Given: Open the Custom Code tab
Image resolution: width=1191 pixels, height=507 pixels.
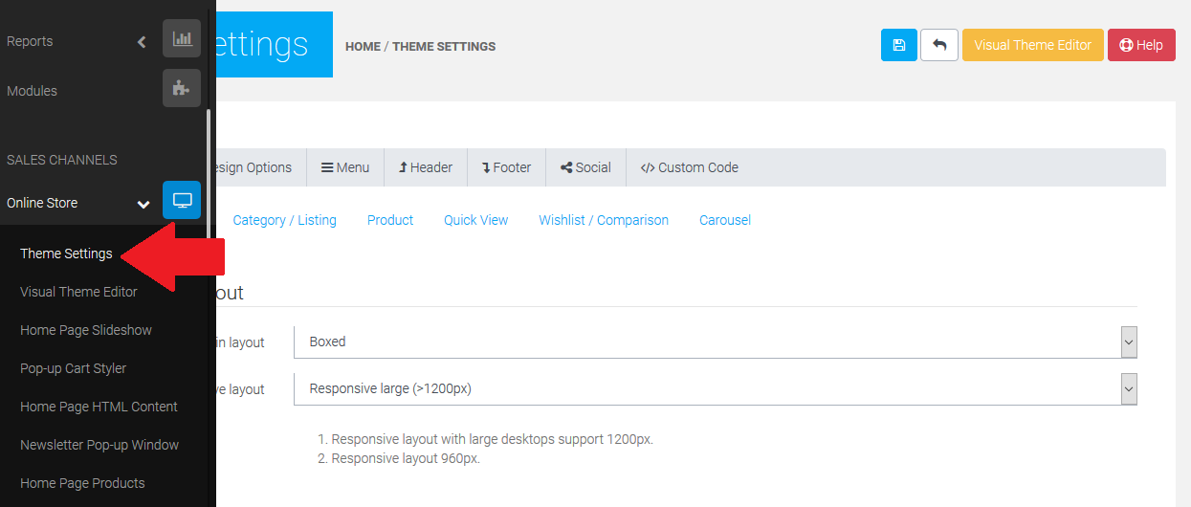Looking at the screenshot, I should click(x=689, y=167).
